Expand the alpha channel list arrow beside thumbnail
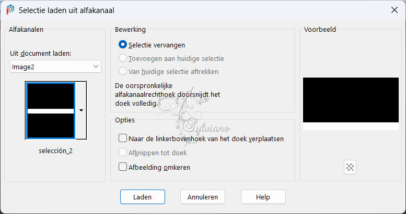 (x=81, y=110)
